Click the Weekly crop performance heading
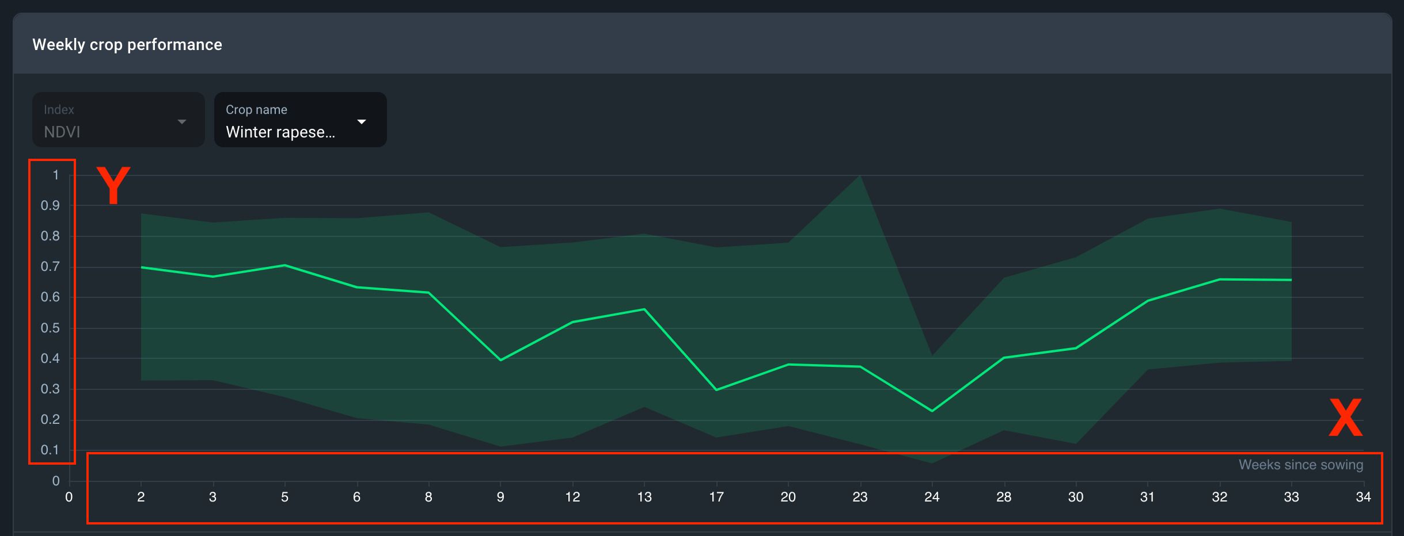The width and height of the screenshot is (1404, 536). pyautogui.click(x=127, y=44)
